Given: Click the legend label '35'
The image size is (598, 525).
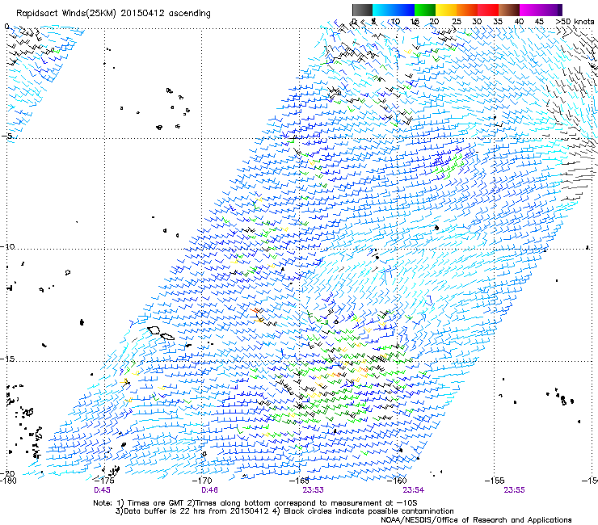Looking at the screenshot, I should 498,22.
